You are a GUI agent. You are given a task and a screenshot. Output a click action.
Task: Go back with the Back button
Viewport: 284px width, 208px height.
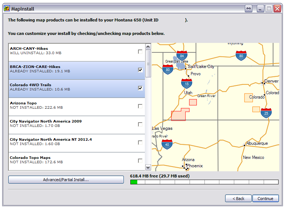(238, 199)
